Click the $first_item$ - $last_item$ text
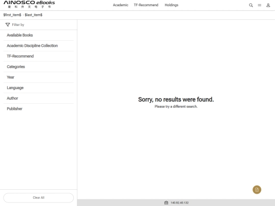275x206 pixels. (x=23, y=15)
